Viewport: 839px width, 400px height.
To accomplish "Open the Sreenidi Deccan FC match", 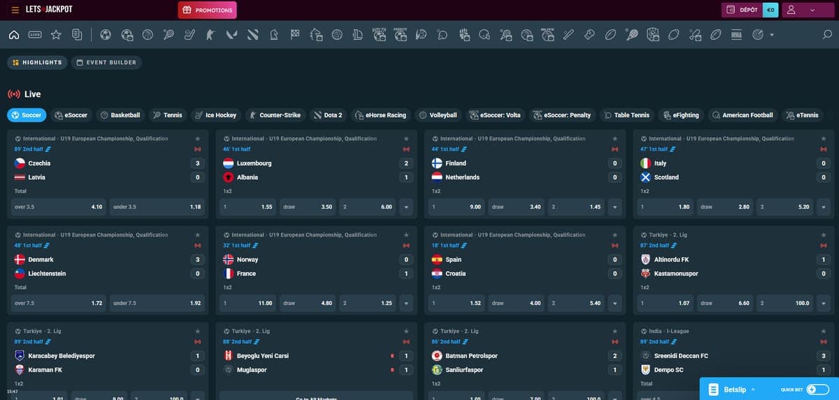I will (681, 356).
